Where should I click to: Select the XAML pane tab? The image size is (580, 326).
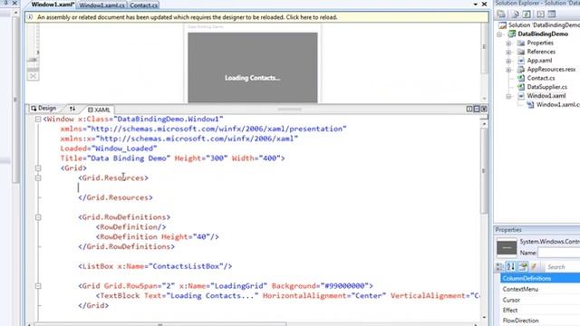(99, 110)
